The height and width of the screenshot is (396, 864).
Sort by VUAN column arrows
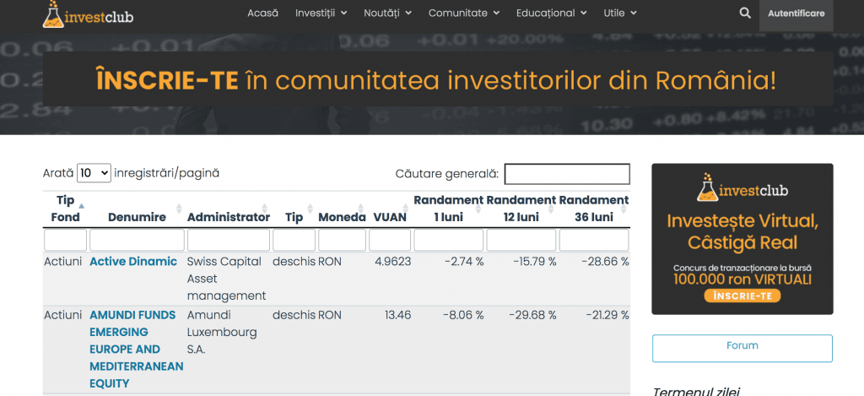click(x=406, y=209)
